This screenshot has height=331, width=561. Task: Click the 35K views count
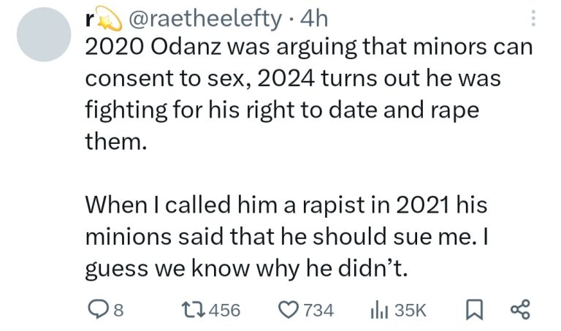click(409, 311)
